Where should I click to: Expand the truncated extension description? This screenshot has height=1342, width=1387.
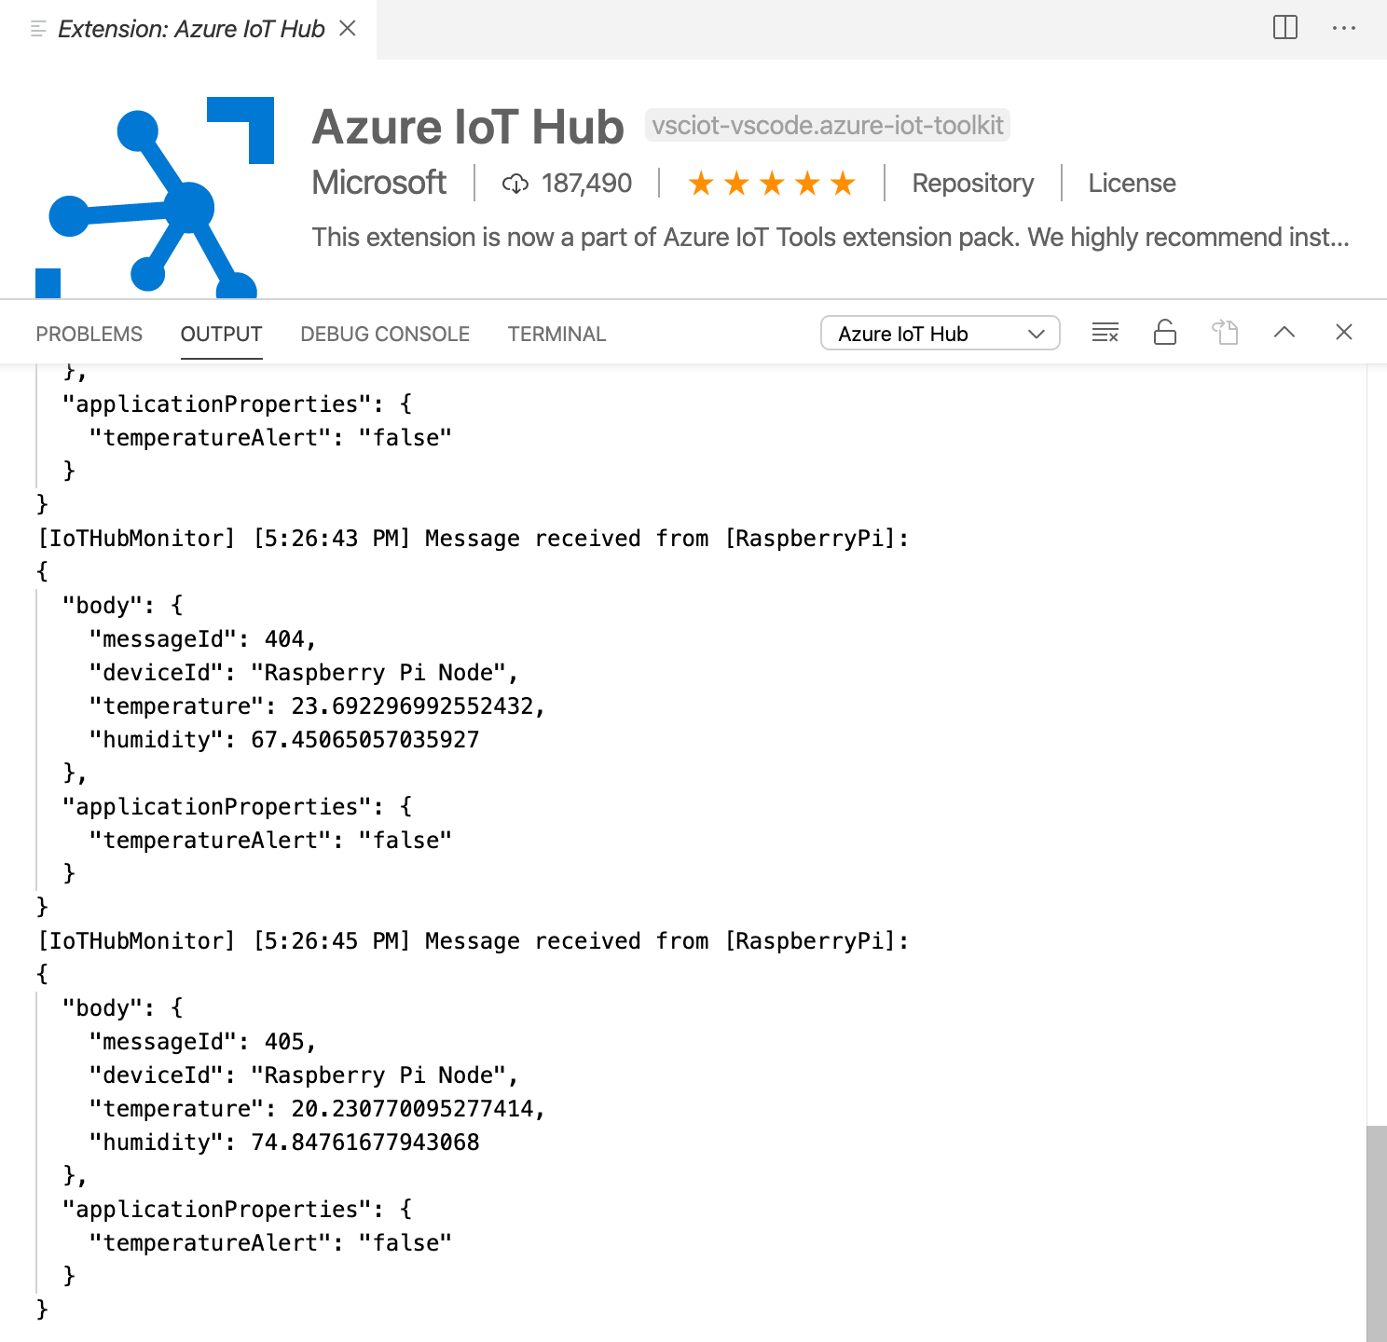(x=1334, y=238)
